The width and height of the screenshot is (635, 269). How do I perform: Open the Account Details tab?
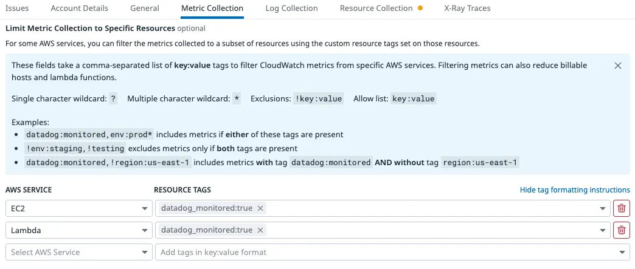(80, 9)
